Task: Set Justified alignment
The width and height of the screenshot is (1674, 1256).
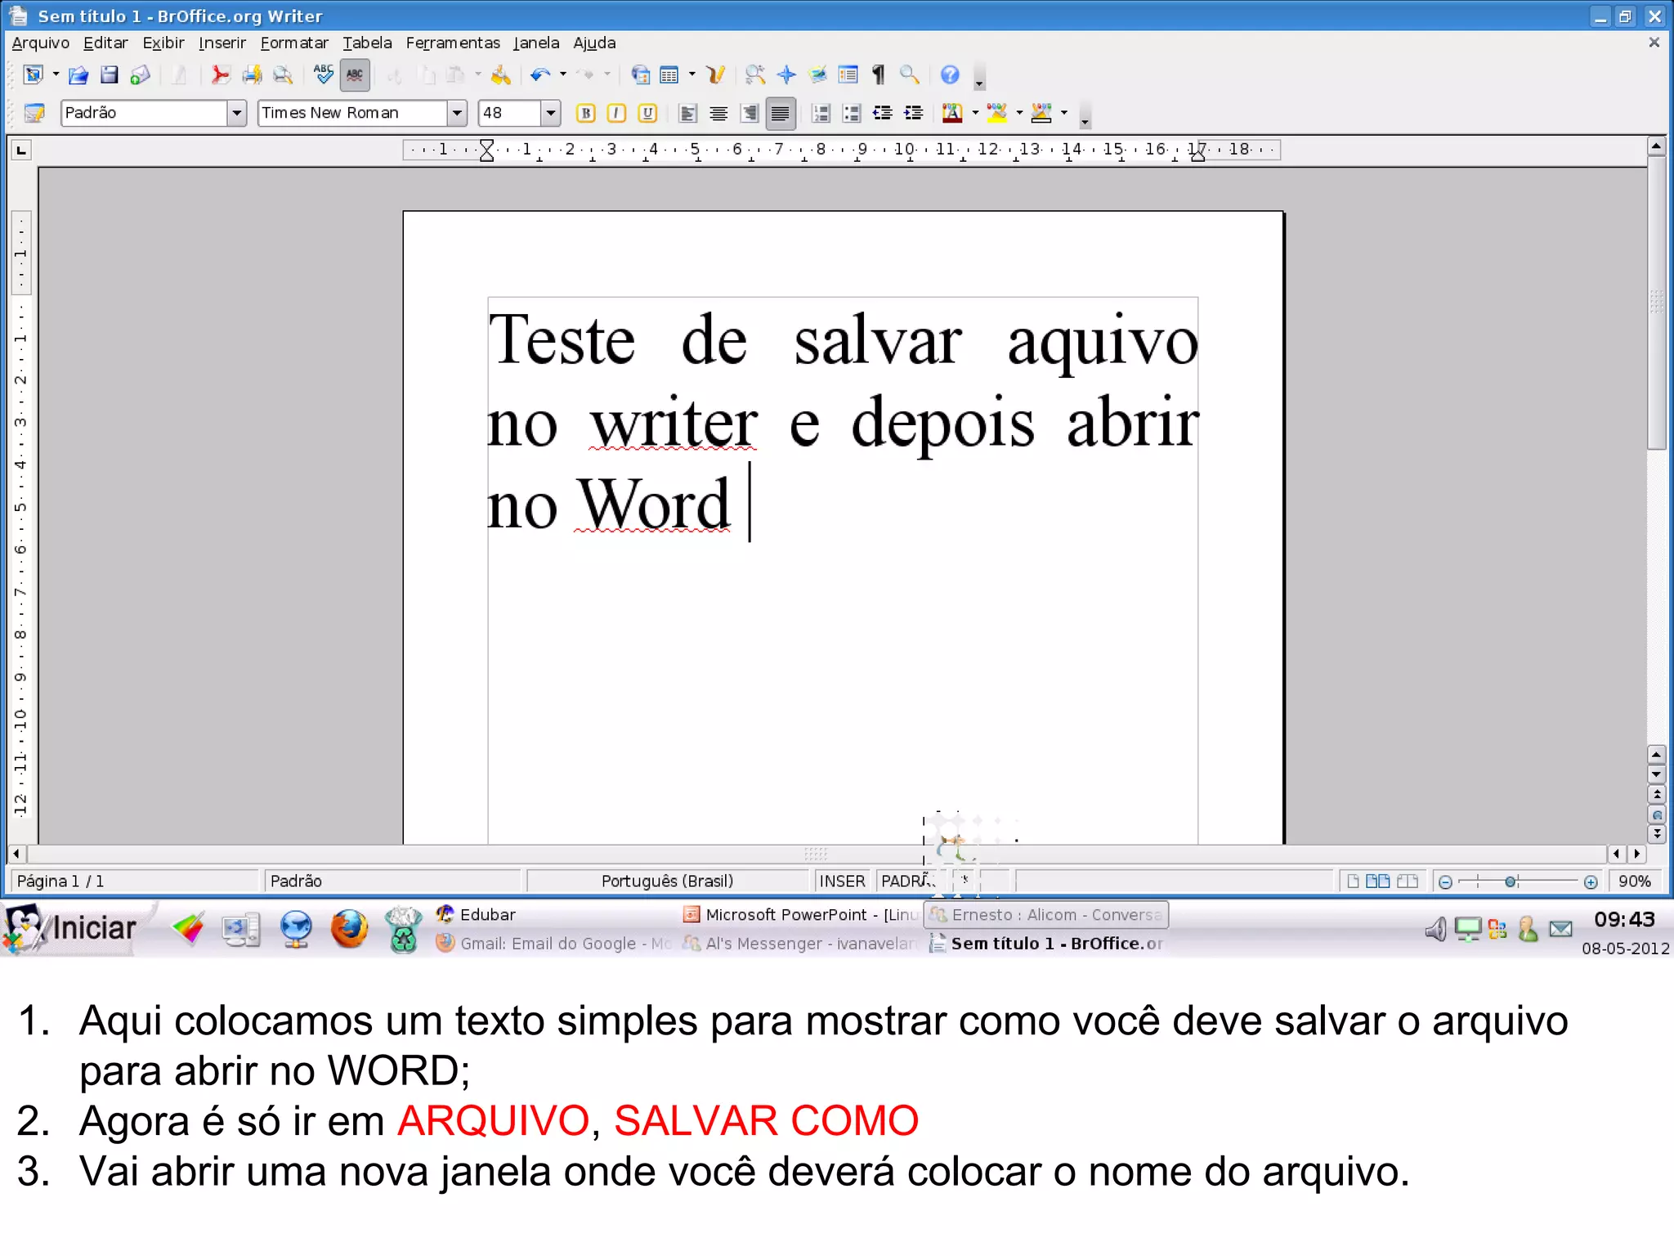Action: click(x=781, y=113)
